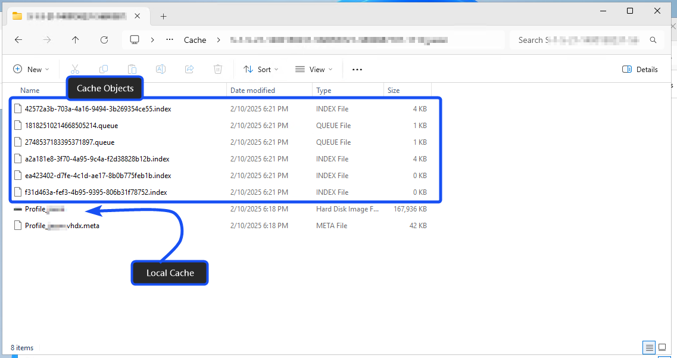Open the View dropdown

[313, 69]
